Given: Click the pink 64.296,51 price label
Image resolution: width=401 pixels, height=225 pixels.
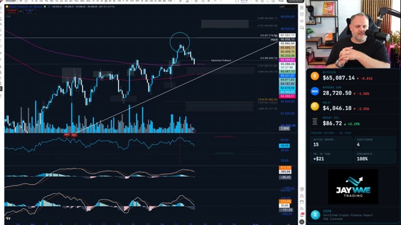Looking at the screenshot, I should tap(287, 96).
